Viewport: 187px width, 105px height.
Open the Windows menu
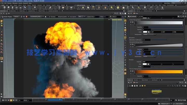click(15, 3)
